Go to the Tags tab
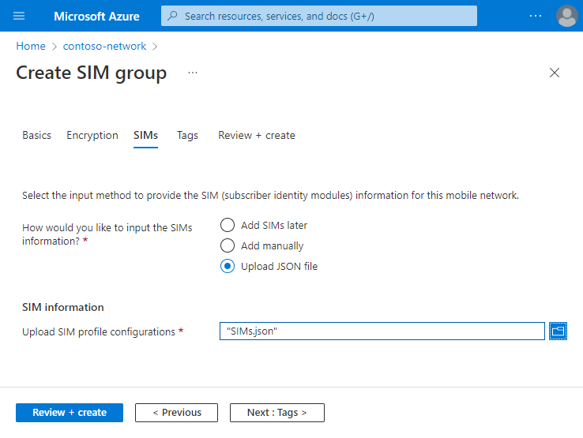The height and width of the screenshot is (438, 583). (x=187, y=135)
